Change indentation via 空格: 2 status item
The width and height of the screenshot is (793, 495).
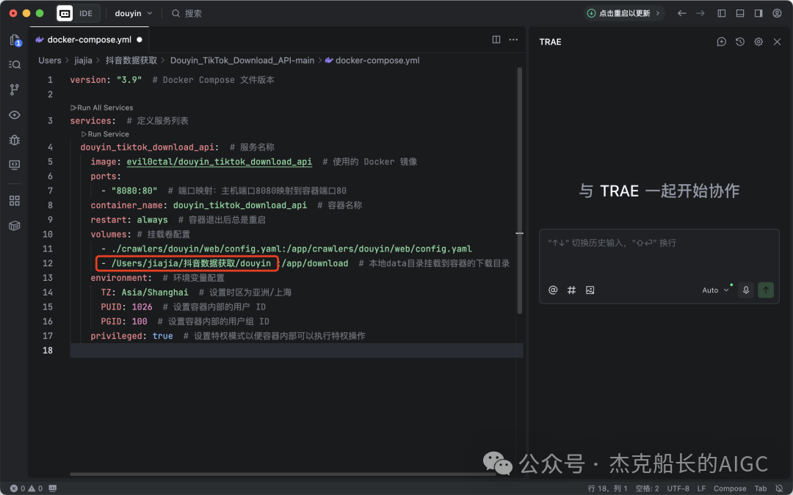[648, 488]
